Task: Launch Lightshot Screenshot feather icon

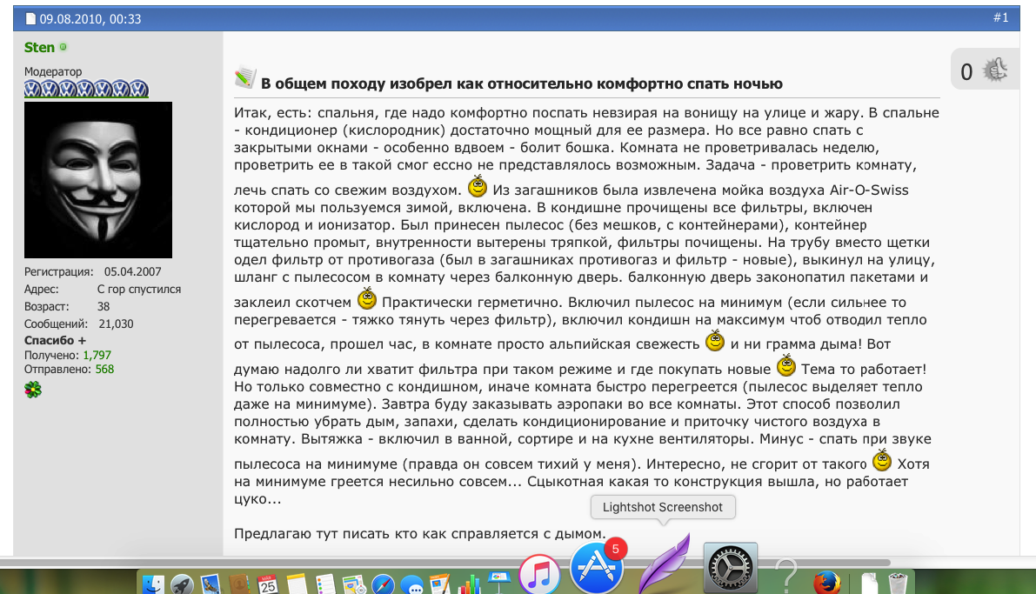Action: tap(664, 565)
